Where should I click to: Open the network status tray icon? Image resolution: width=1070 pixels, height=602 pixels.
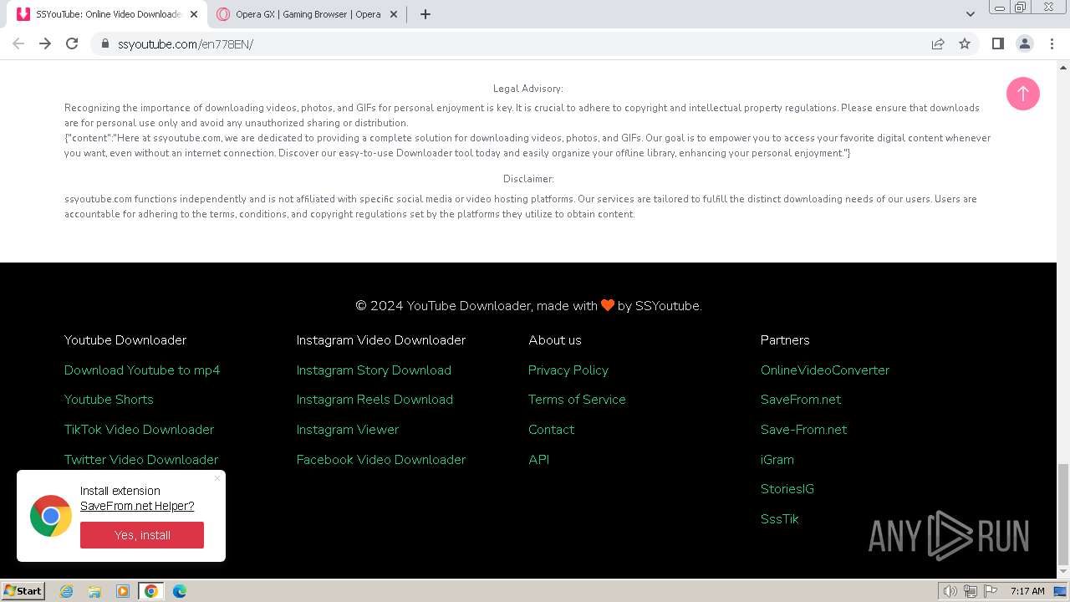[971, 591]
